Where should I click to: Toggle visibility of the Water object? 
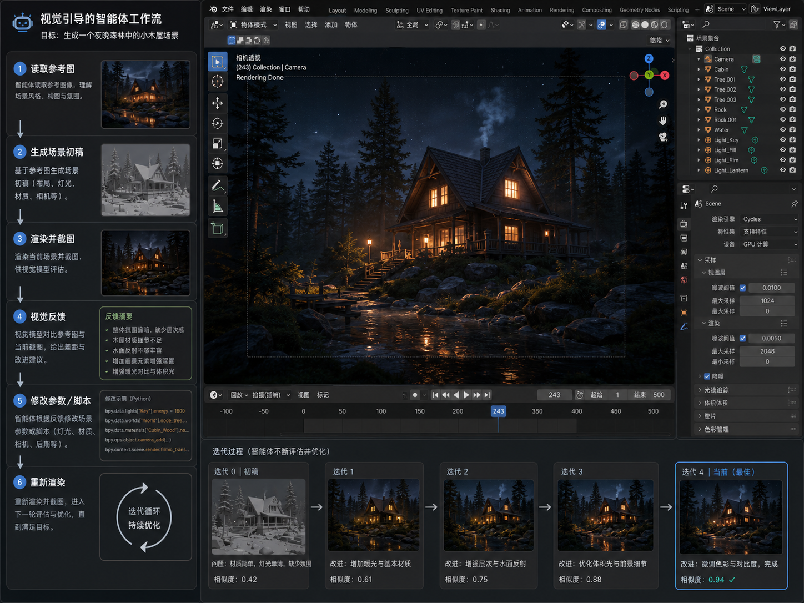[x=783, y=130]
